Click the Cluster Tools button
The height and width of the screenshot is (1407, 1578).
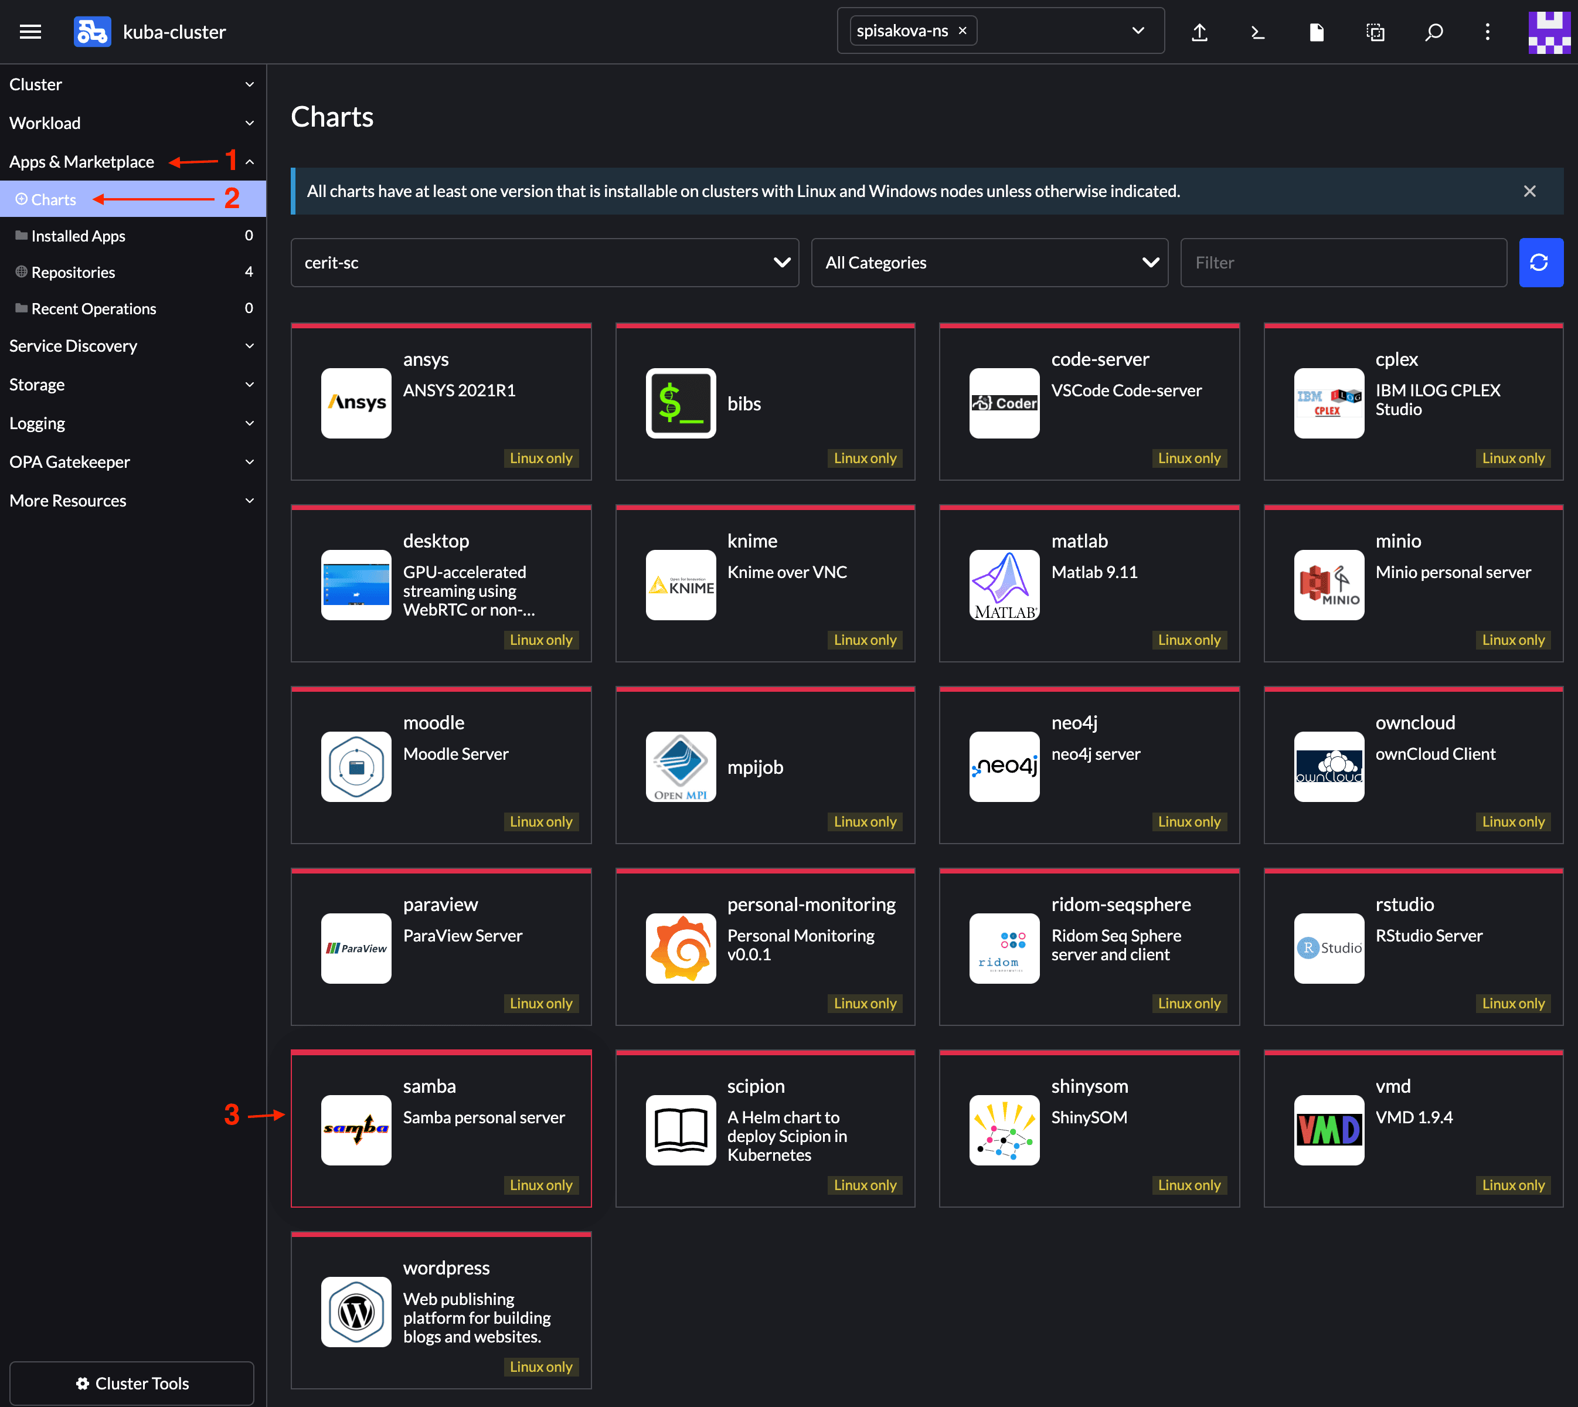click(x=131, y=1383)
